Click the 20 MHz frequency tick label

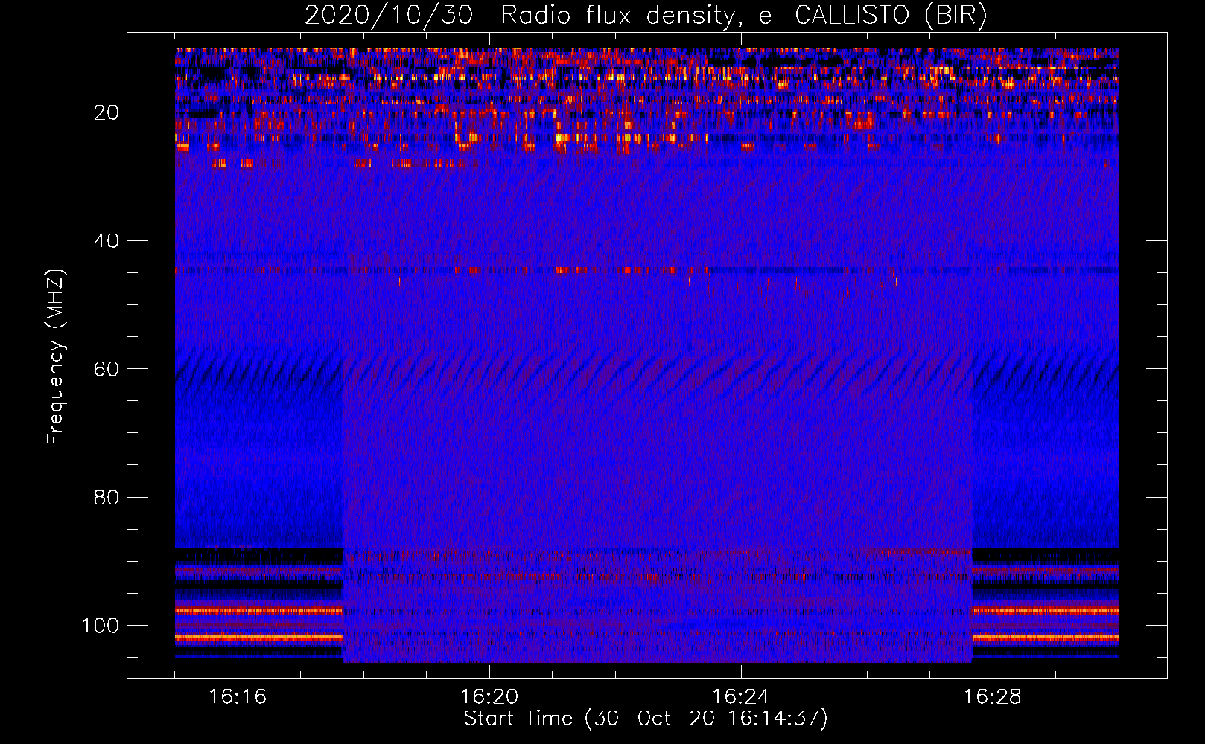pos(106,112)
